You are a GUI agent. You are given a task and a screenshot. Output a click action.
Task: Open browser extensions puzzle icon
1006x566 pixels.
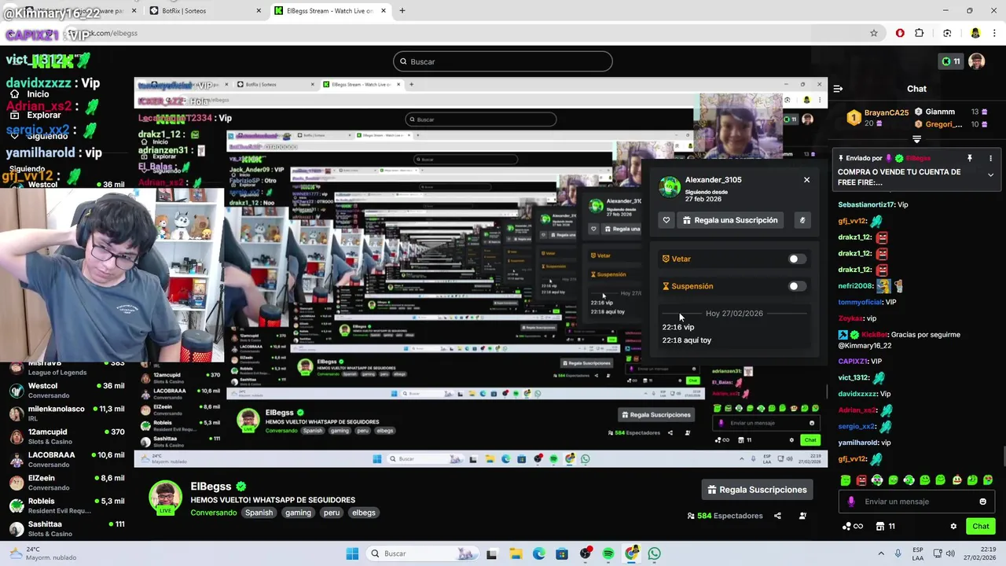click(x=919, y=33)
